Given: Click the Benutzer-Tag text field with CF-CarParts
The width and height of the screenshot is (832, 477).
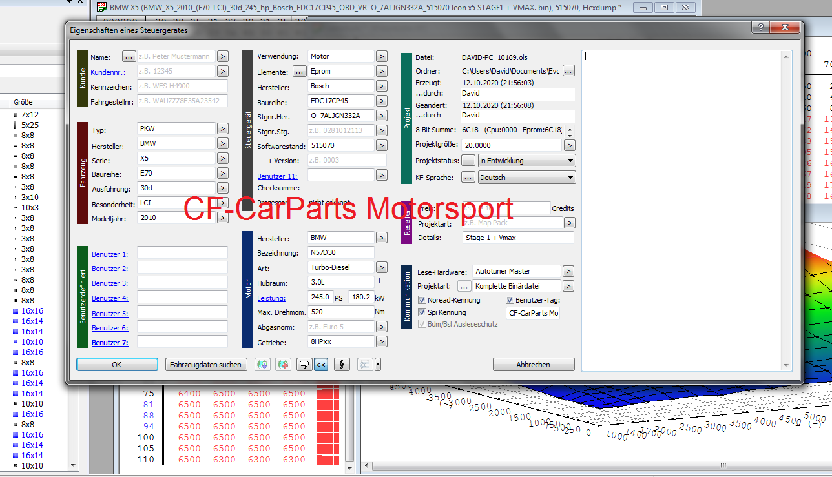Looking at the screenshot, I should 534,313.
